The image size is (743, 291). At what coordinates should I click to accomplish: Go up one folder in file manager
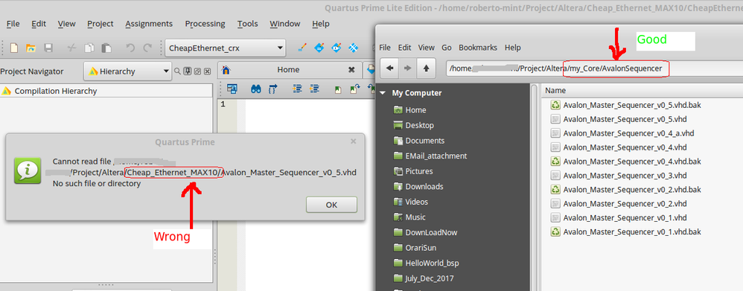point(426,68)
